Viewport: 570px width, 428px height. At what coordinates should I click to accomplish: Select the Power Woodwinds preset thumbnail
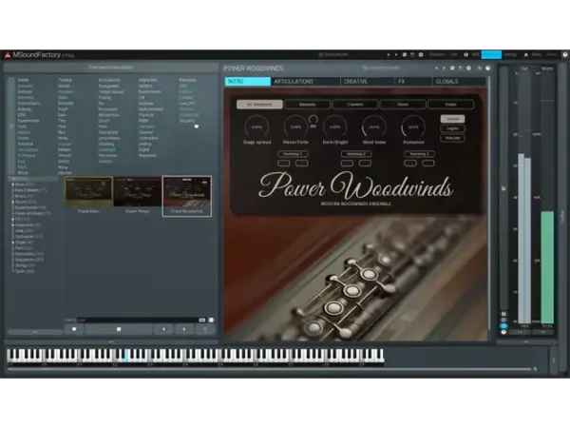pos(187,196)
